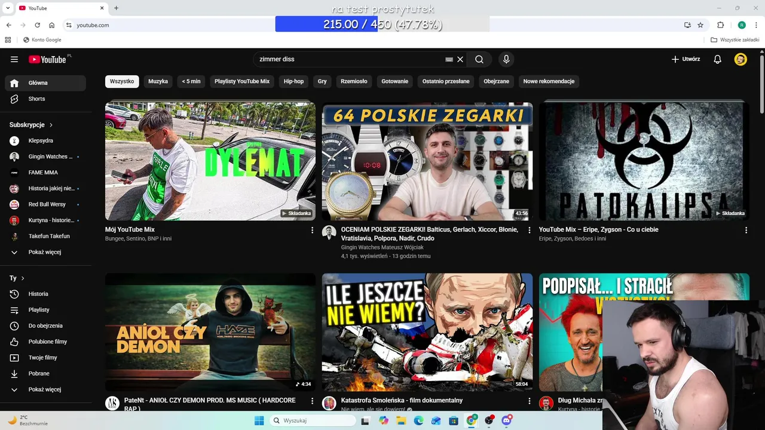Open Google apps grid in bookmarks bar
The image size is (765, 430).
click(x=8, y=40)
